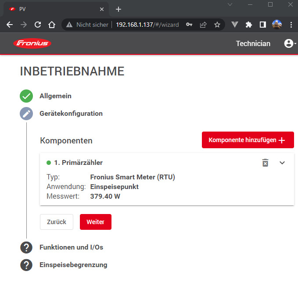Click the Zurück button
Image resolution: width=298 pixels, height=282 pixels.
point(57,222)
